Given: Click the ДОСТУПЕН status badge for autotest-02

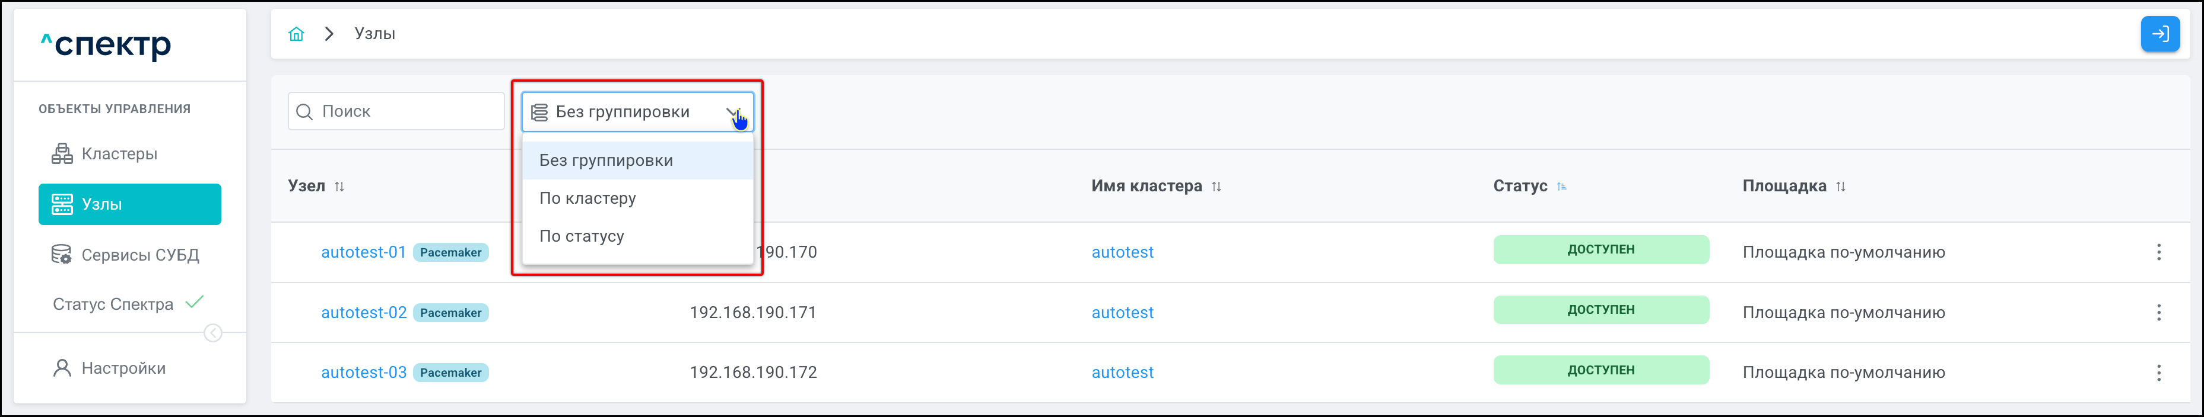Looking at the screenshot, I should 1600,310.
